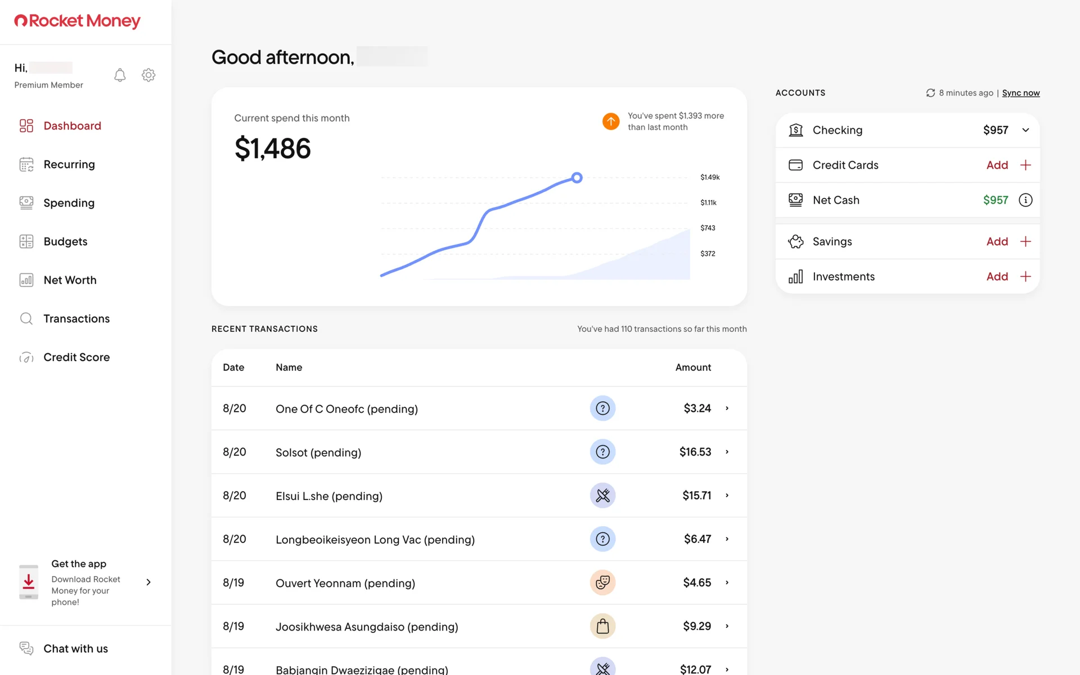Click the unknown category icon for Solsot
Viewport: 1080px width, 675px height.
[602, 452]
